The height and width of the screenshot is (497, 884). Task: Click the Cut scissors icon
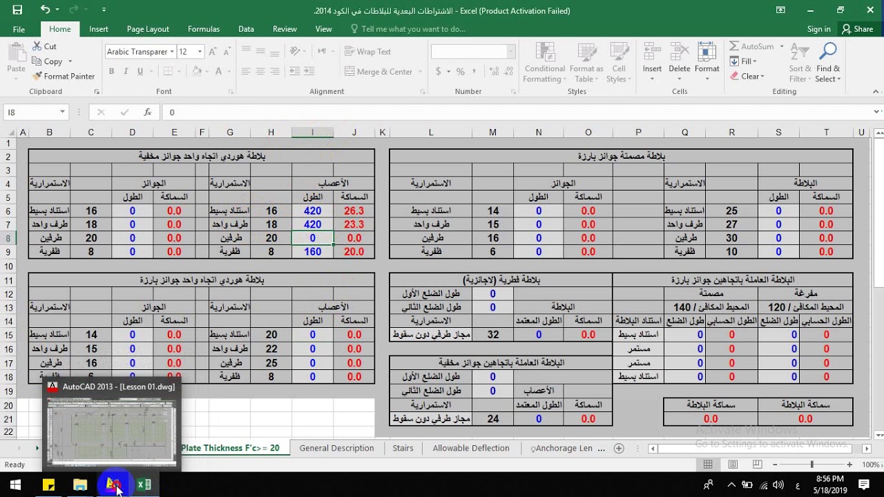pos(37,46)
